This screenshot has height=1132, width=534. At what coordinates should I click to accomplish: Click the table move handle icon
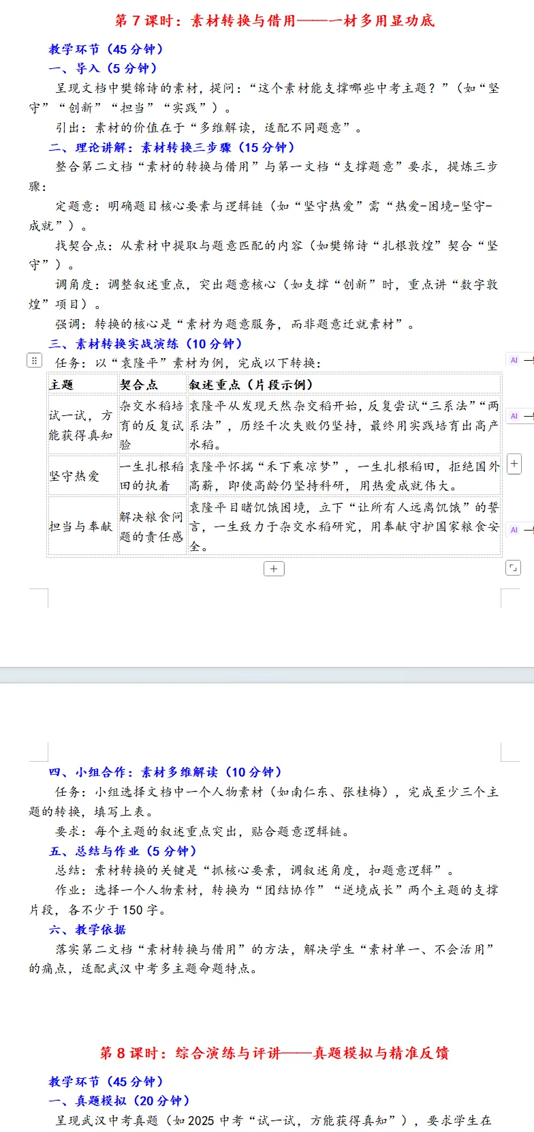[x=34, y=361]
